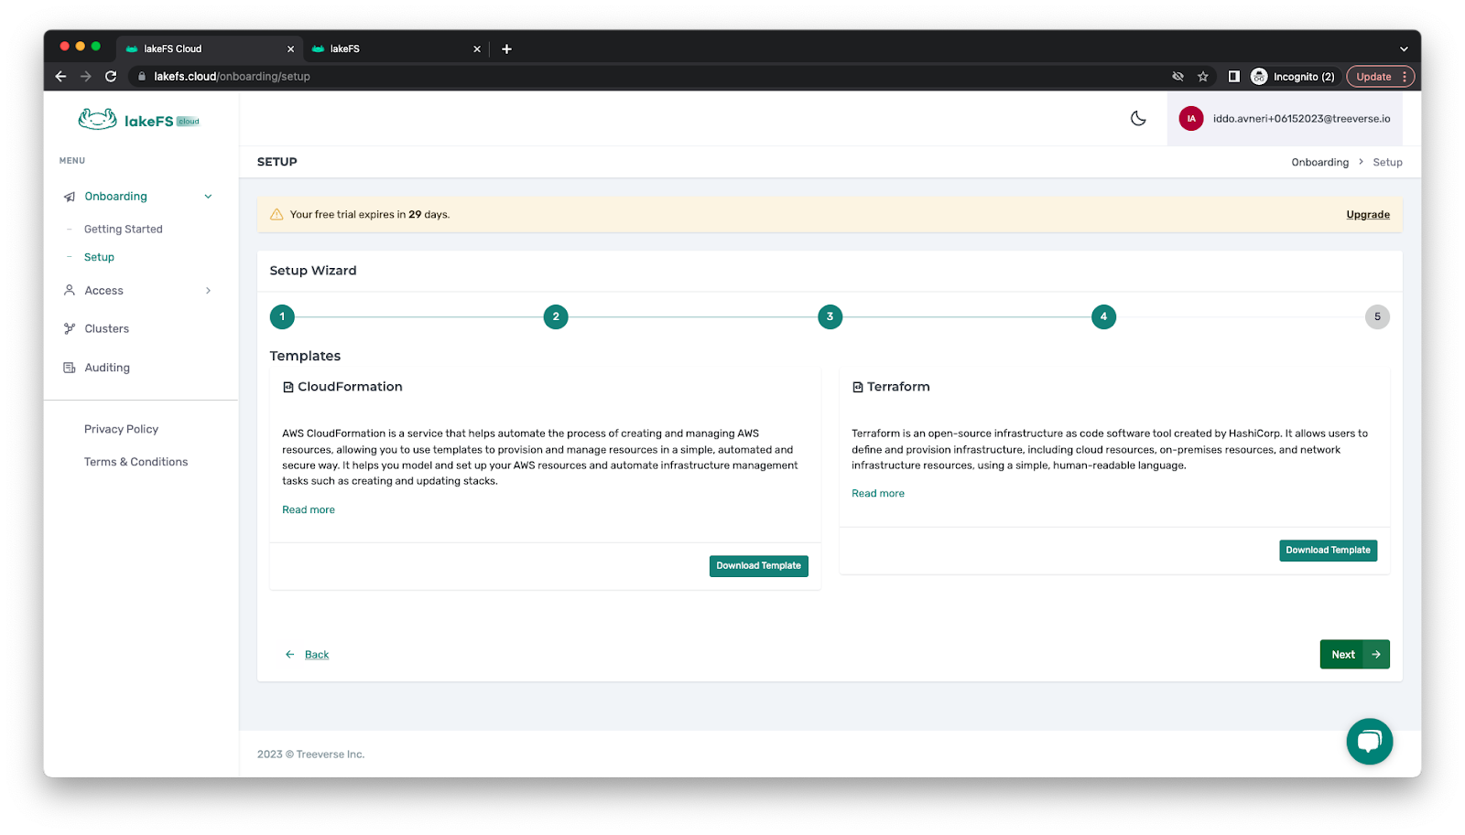Click the Incognito profile icon
The height and width of the screenshot is (835, 1465).
[1260, 77]
